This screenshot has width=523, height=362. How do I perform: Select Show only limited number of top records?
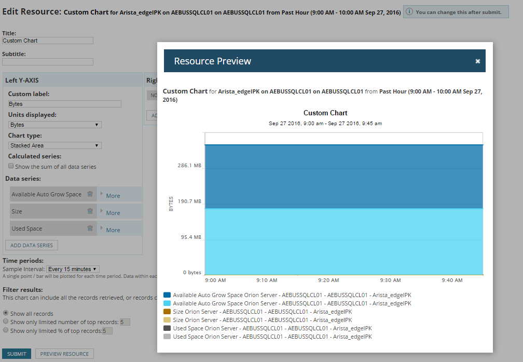point(6,321)
